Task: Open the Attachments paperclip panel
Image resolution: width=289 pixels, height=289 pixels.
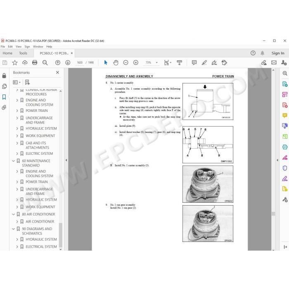Action: click(x=4, y=107)
